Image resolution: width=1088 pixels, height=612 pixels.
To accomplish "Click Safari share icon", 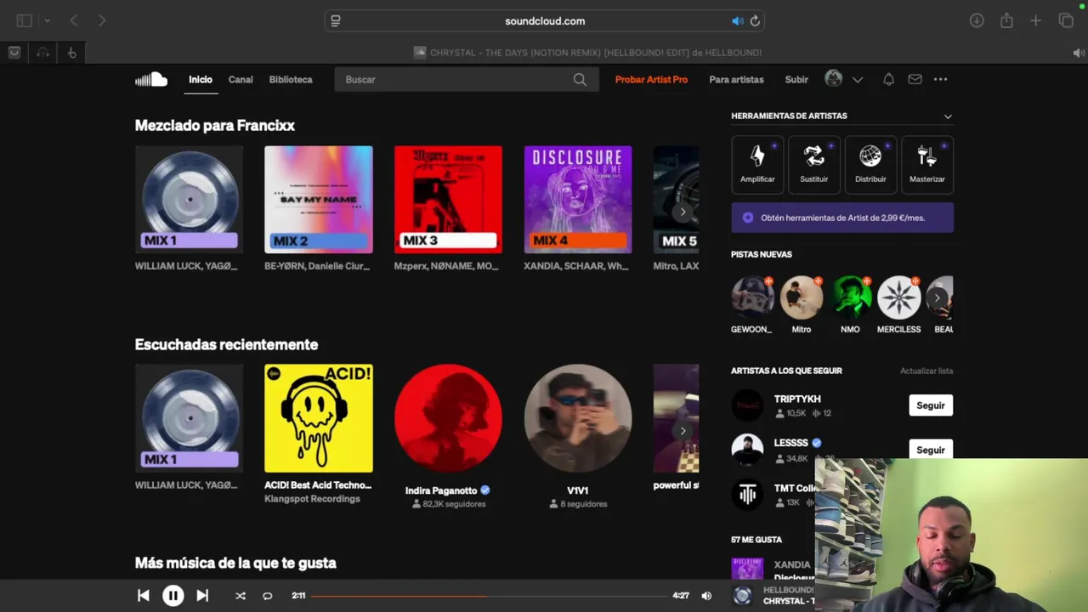I will (x=1006, y=20).
